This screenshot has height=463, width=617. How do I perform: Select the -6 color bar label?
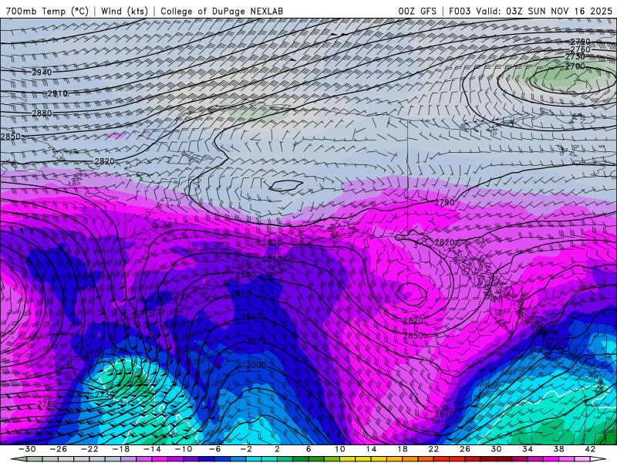coord(215,449)
